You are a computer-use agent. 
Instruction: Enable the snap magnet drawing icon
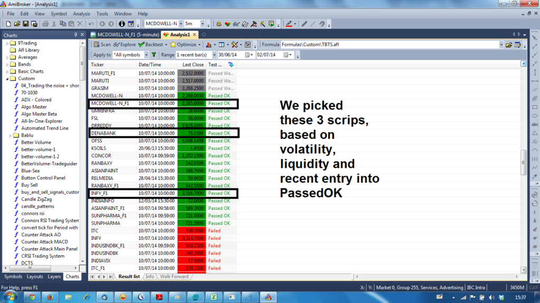(322, 24)
